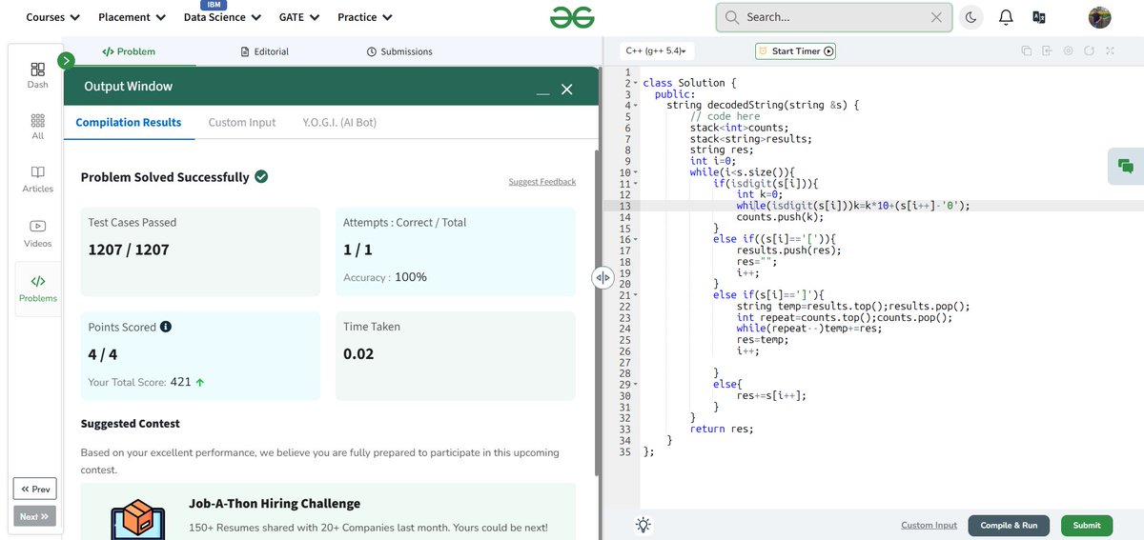Fold else-if block at line 16
Image resolution: width=1144 pixels, height=540 pixels.
click(x=636, y=239)
